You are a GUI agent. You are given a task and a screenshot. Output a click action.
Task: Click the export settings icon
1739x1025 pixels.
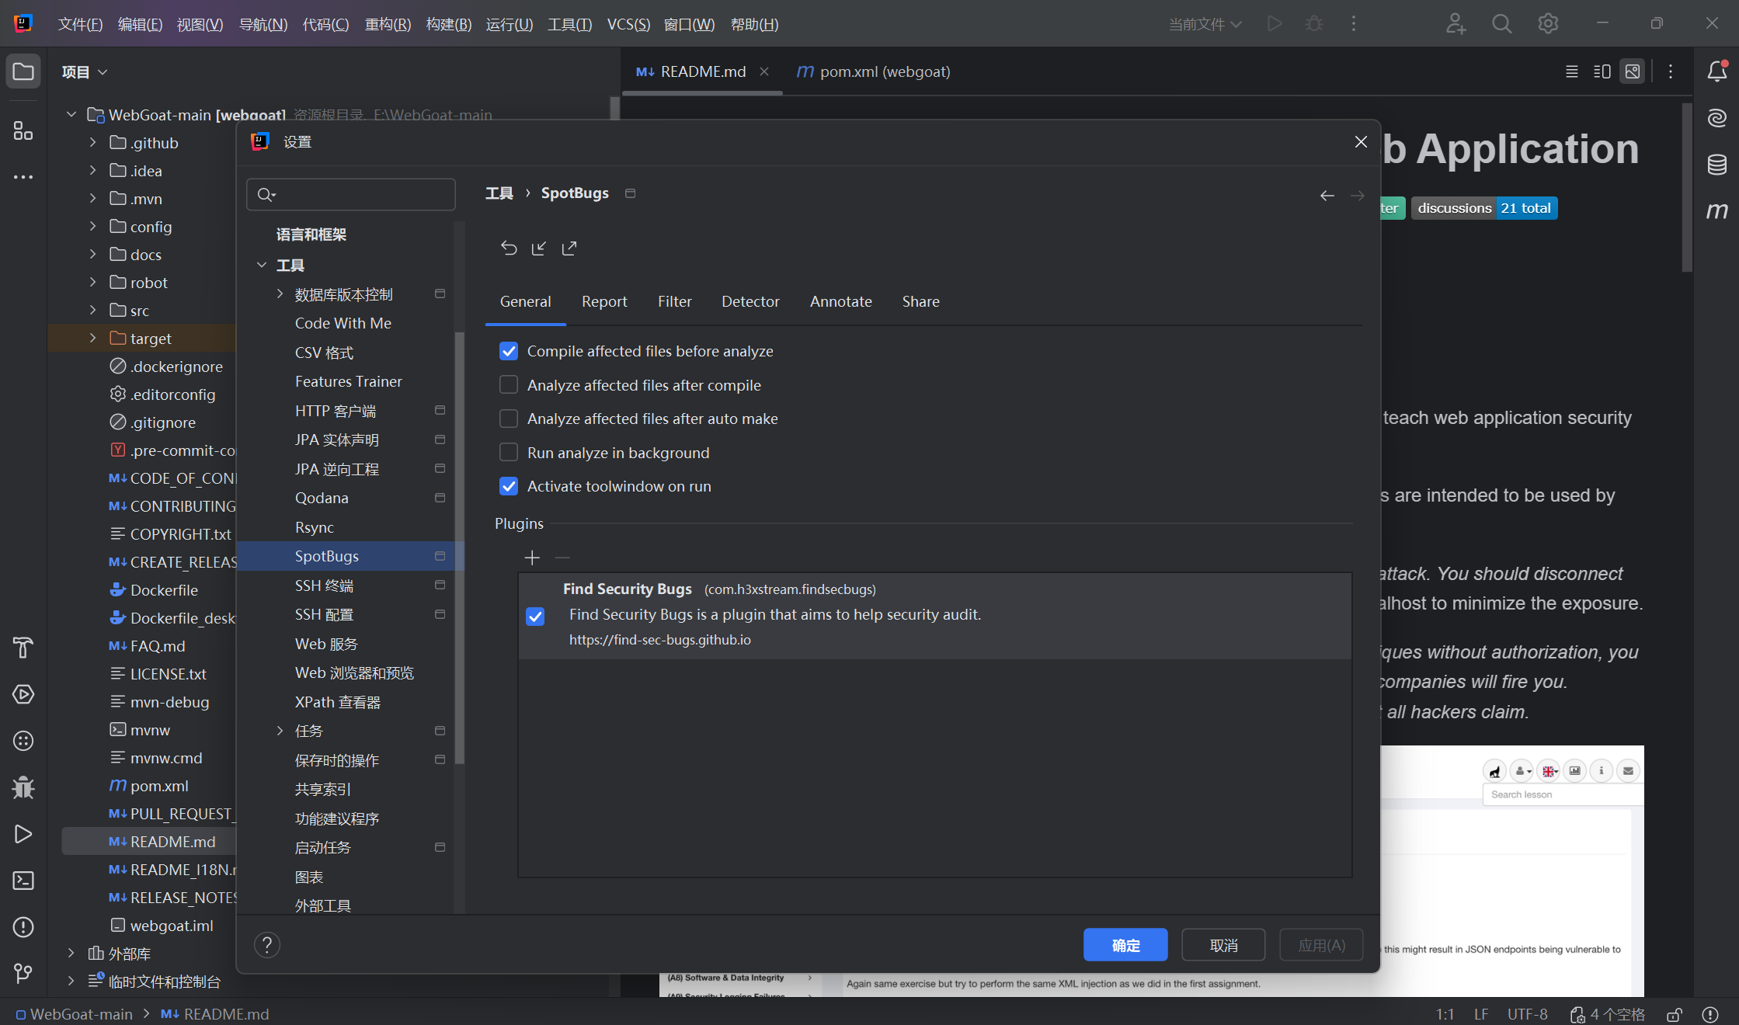point(569,248)
